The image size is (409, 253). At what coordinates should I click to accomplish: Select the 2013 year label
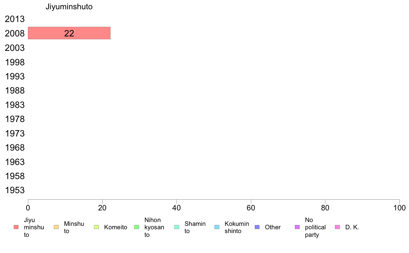pos(15,19)
